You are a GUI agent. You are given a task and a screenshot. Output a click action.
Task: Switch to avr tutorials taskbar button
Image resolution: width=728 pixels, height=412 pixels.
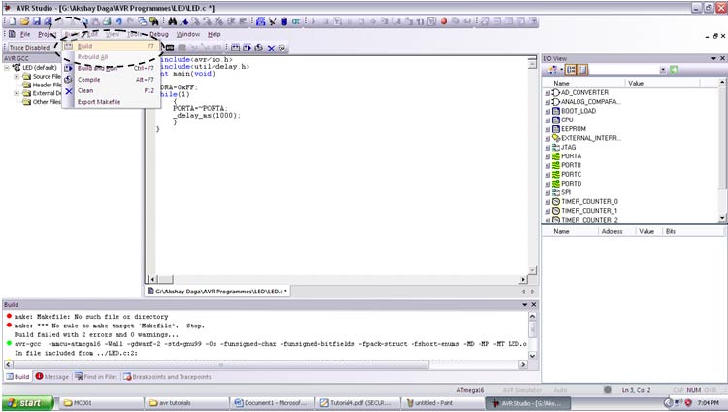pos(187,403)
